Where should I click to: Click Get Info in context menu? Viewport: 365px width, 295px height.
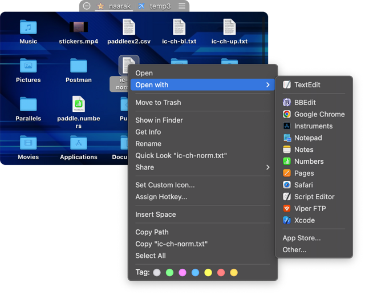(x=148, y=132)
